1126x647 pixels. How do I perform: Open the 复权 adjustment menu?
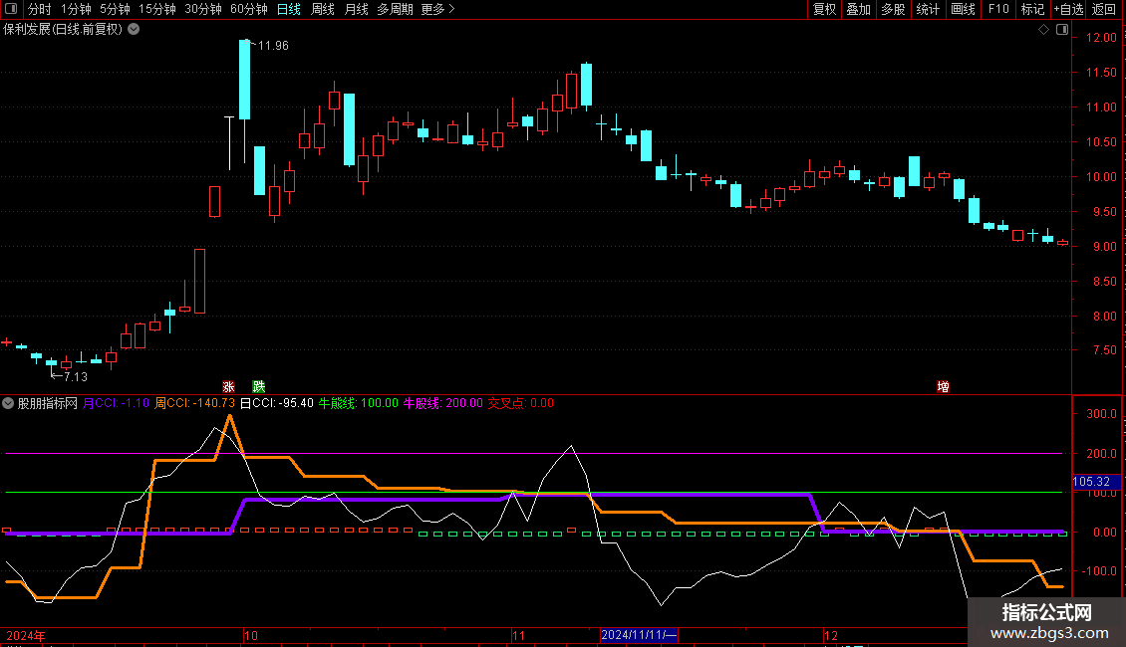[824, 9]
